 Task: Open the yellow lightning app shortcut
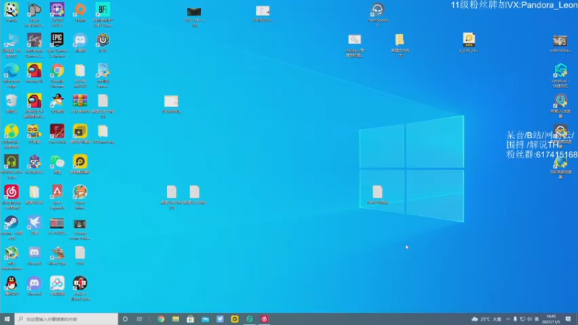(80, 131)
